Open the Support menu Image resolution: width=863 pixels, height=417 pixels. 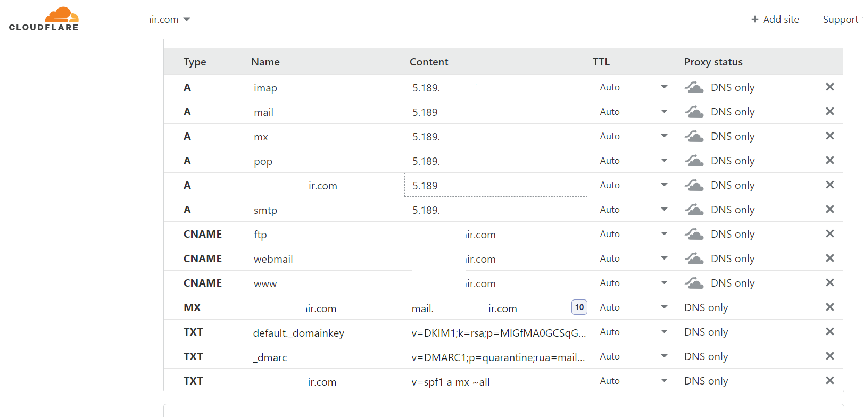[840, 20]
